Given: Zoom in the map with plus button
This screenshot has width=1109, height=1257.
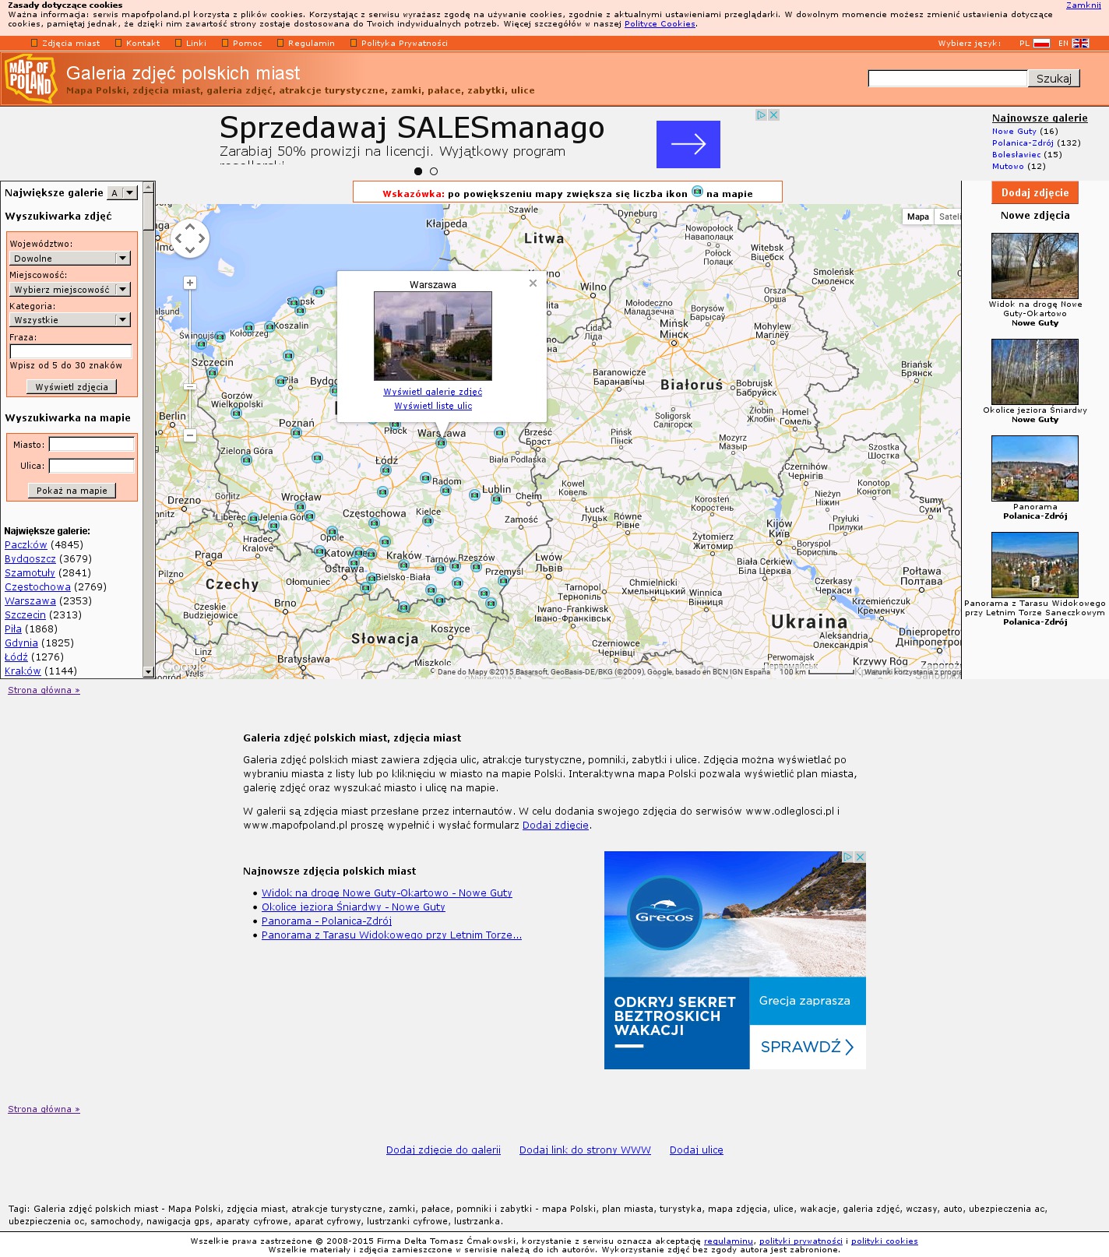Looking at the screenshot, I should pos(190,283).
